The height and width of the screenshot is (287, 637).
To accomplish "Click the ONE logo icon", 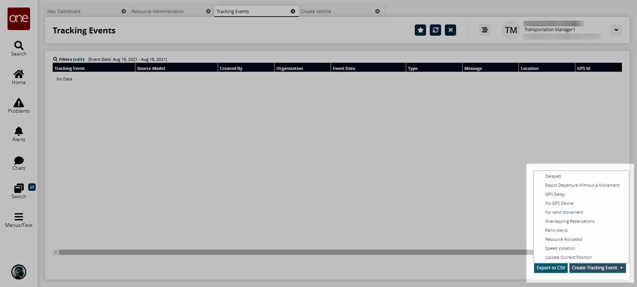I will 19,19.
